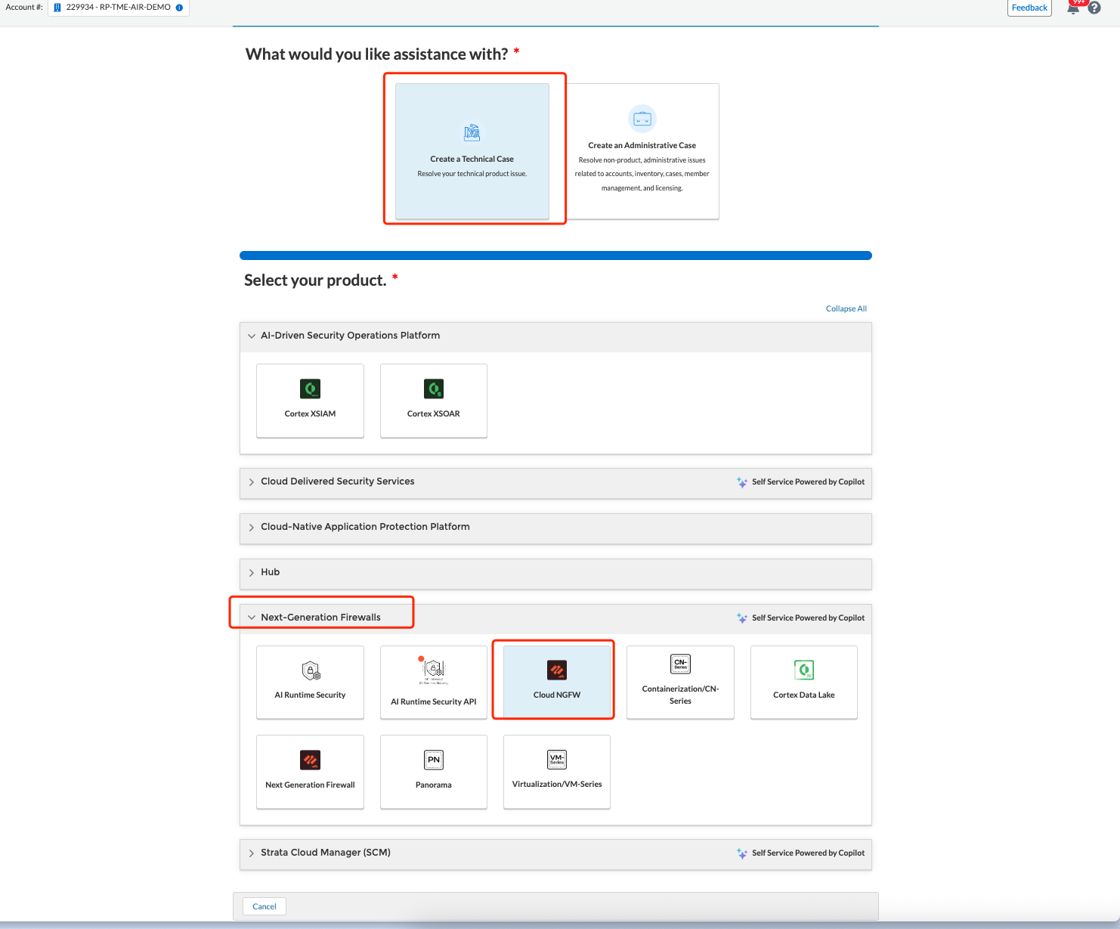Image resolution: width=1120 pixels, height=929 pixels.
Task: Click Copilot sparkle icon in Next-Generation Firewalls header
Action: click(742, 618)
